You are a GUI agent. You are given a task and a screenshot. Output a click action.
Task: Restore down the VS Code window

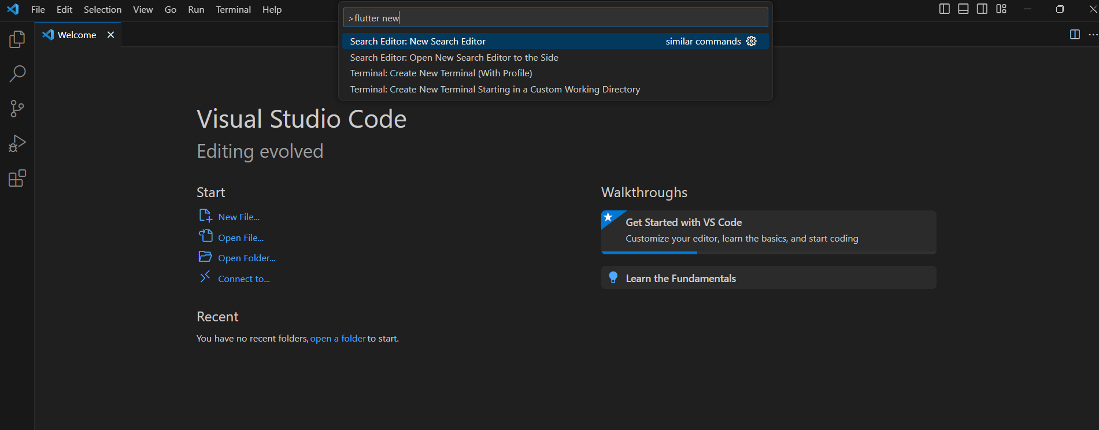click(1060, 9)
